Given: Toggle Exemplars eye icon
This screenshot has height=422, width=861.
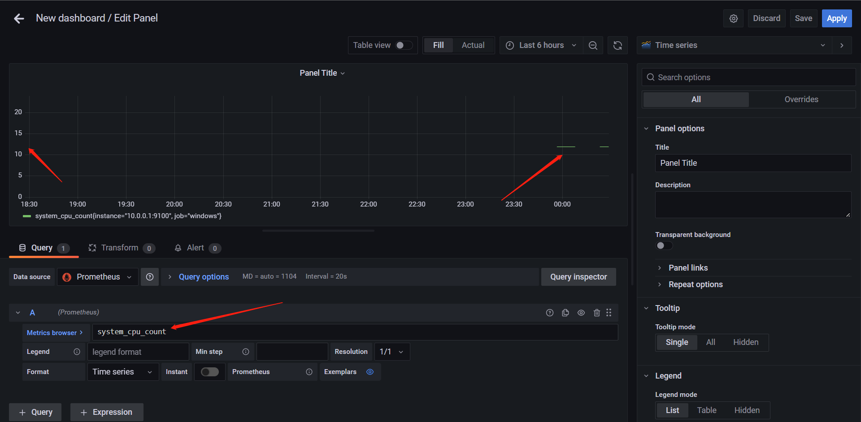Looking at the screenshot, I should click(x=370, y=372).
